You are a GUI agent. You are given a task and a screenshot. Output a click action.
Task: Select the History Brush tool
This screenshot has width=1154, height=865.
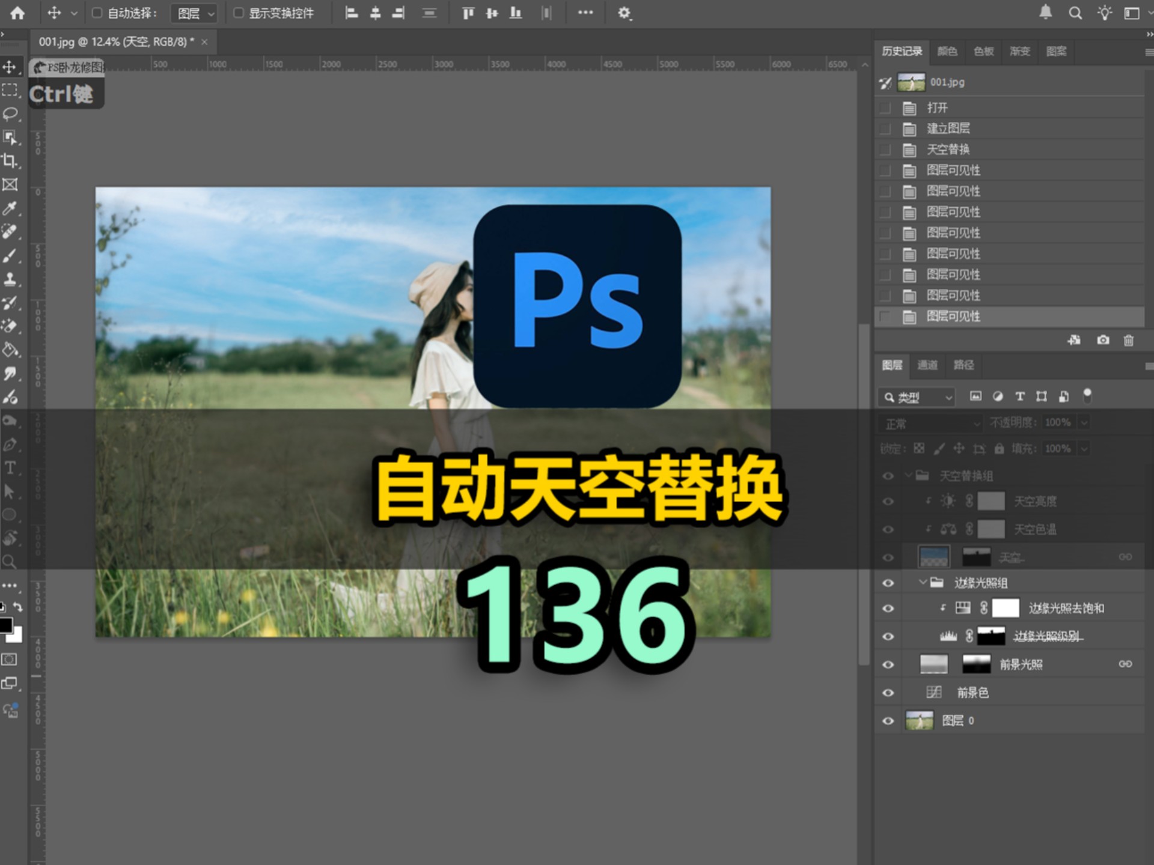pyautogui.click(x=10, y=303)
